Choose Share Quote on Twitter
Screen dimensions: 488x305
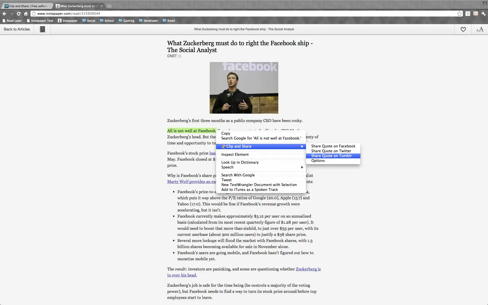[331, 151]
